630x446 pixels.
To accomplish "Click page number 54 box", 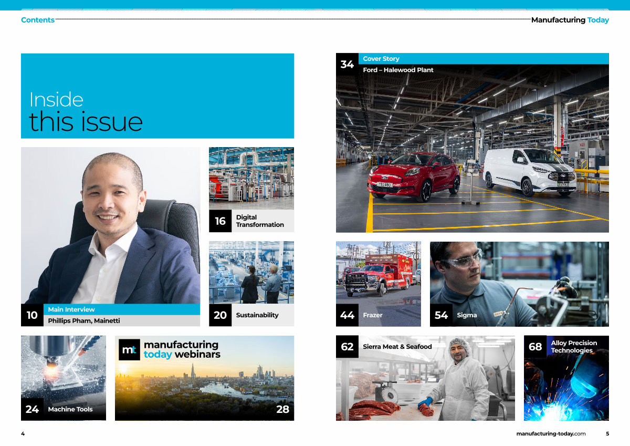I will click(x=441, y=315).
